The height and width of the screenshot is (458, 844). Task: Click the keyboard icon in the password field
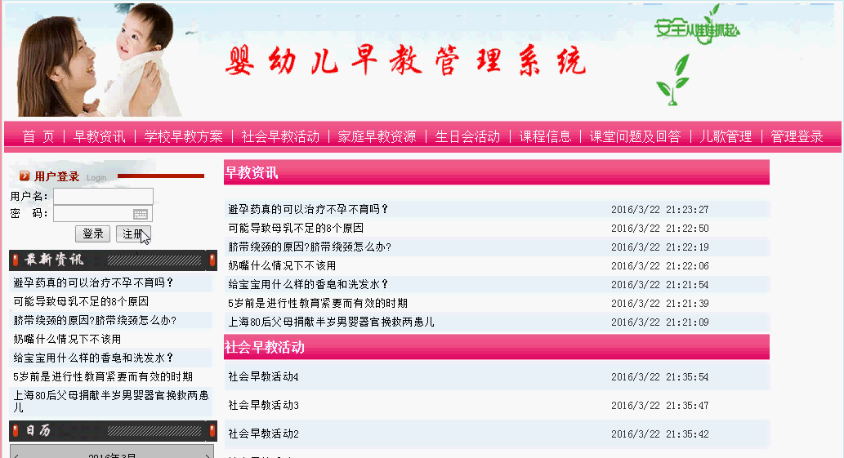point(141,214)
